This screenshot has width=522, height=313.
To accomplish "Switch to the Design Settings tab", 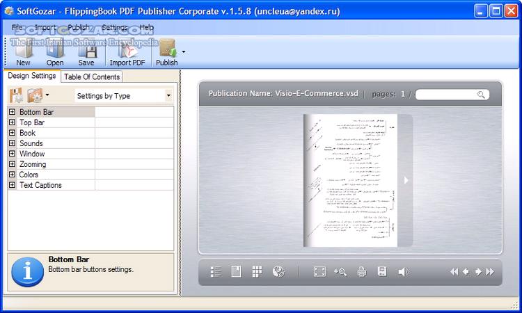I will [x=32, y=76].
